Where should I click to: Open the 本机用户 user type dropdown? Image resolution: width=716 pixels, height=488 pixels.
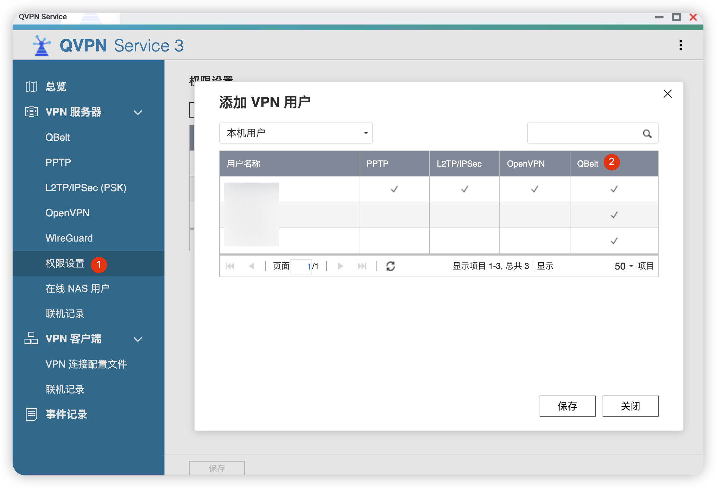click(296, 133)
